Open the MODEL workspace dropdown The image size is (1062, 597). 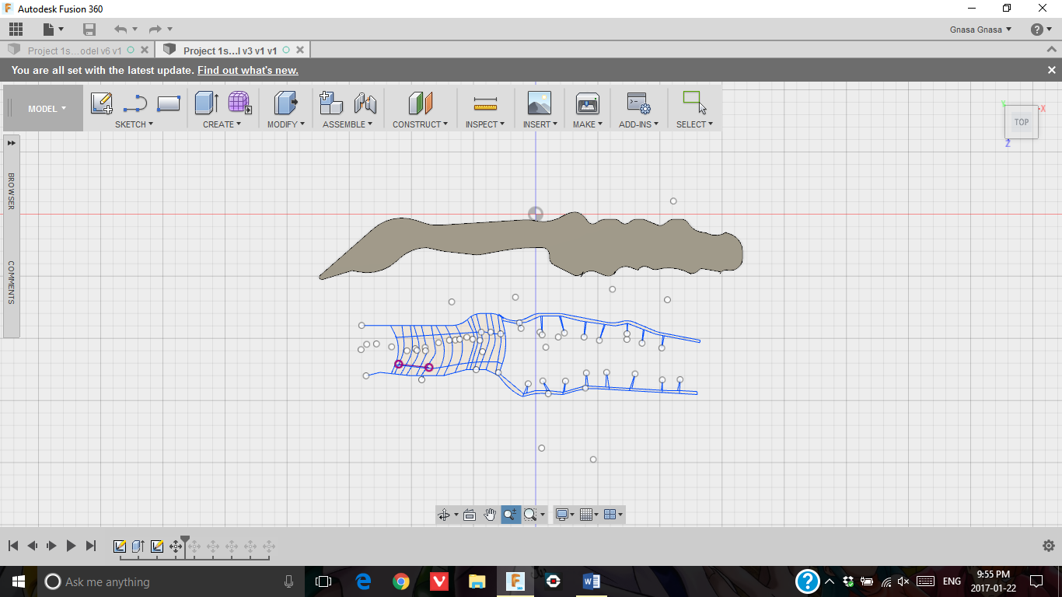[43, 109]
